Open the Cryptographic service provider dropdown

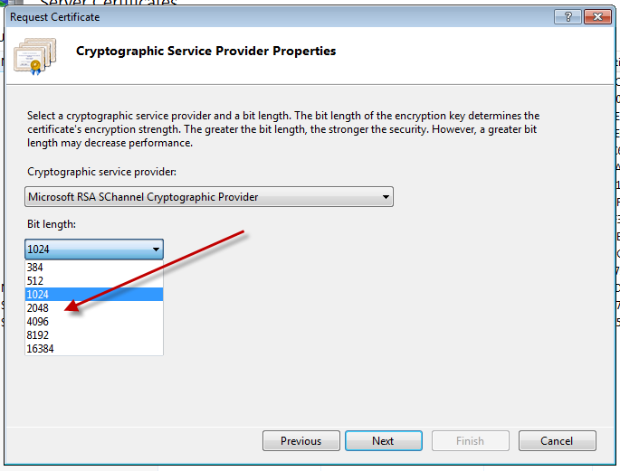click(x=386, y=196)
